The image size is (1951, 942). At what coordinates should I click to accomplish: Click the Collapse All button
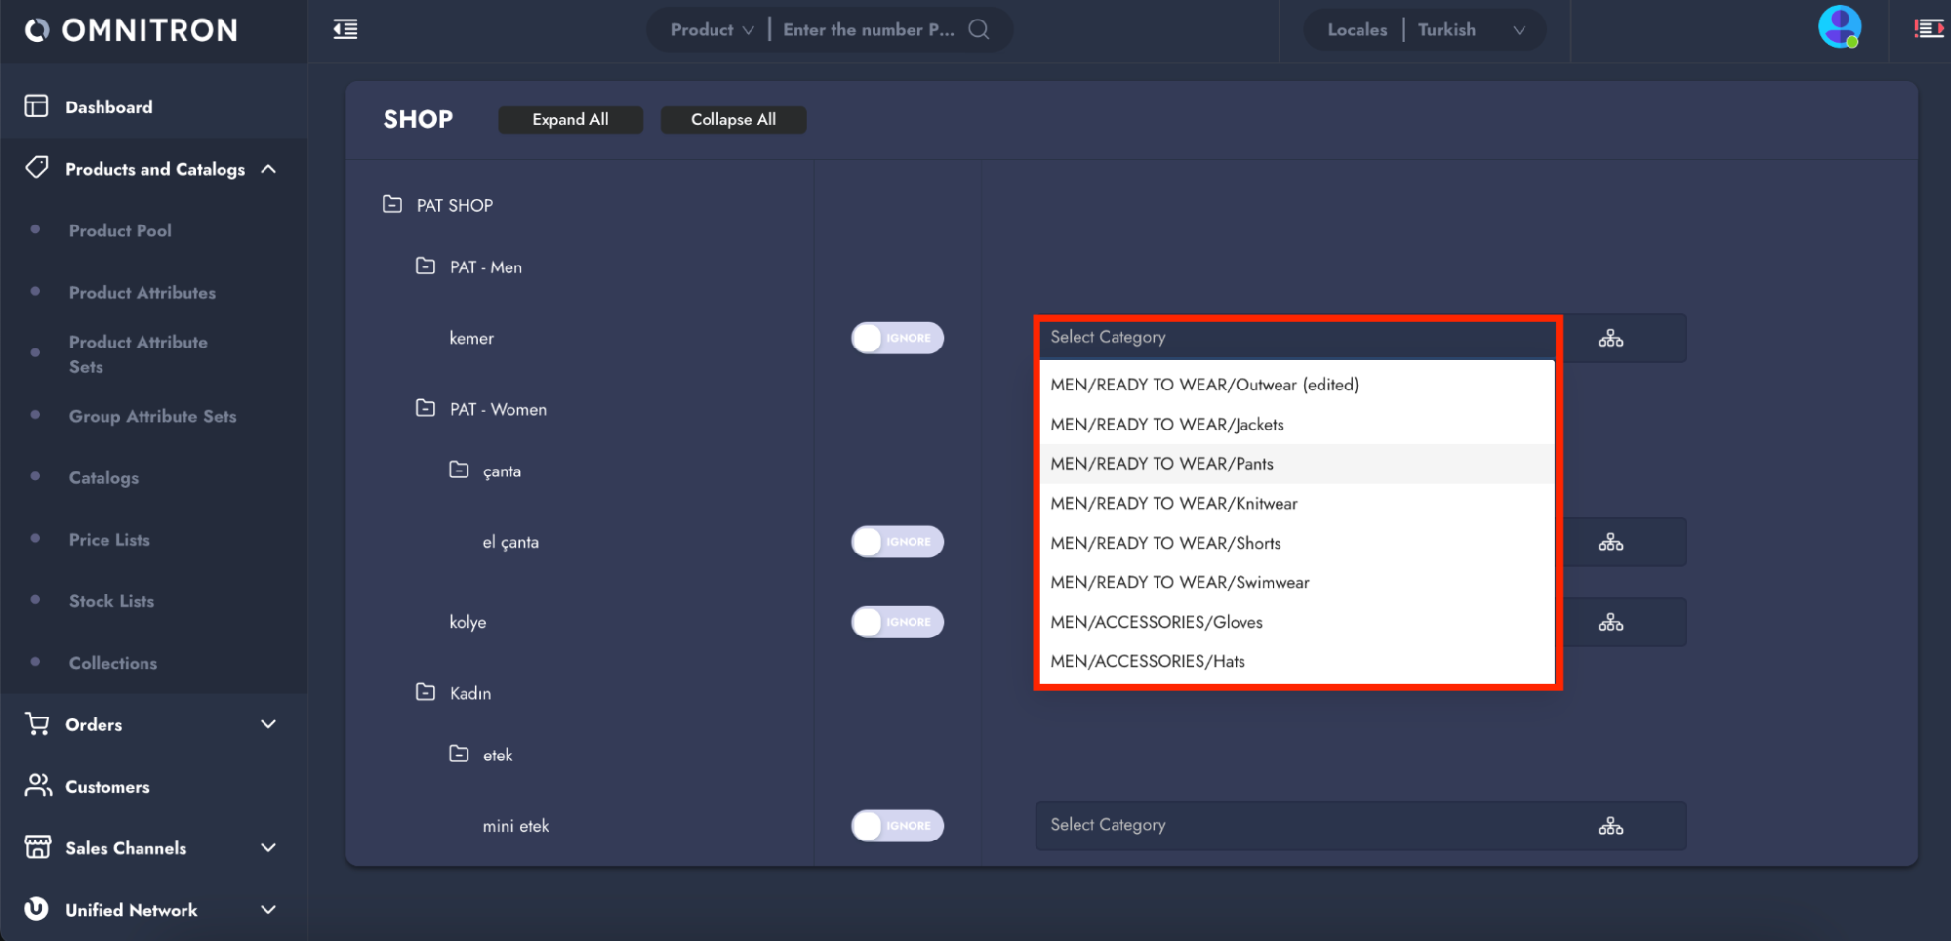(x=733, y=119)
